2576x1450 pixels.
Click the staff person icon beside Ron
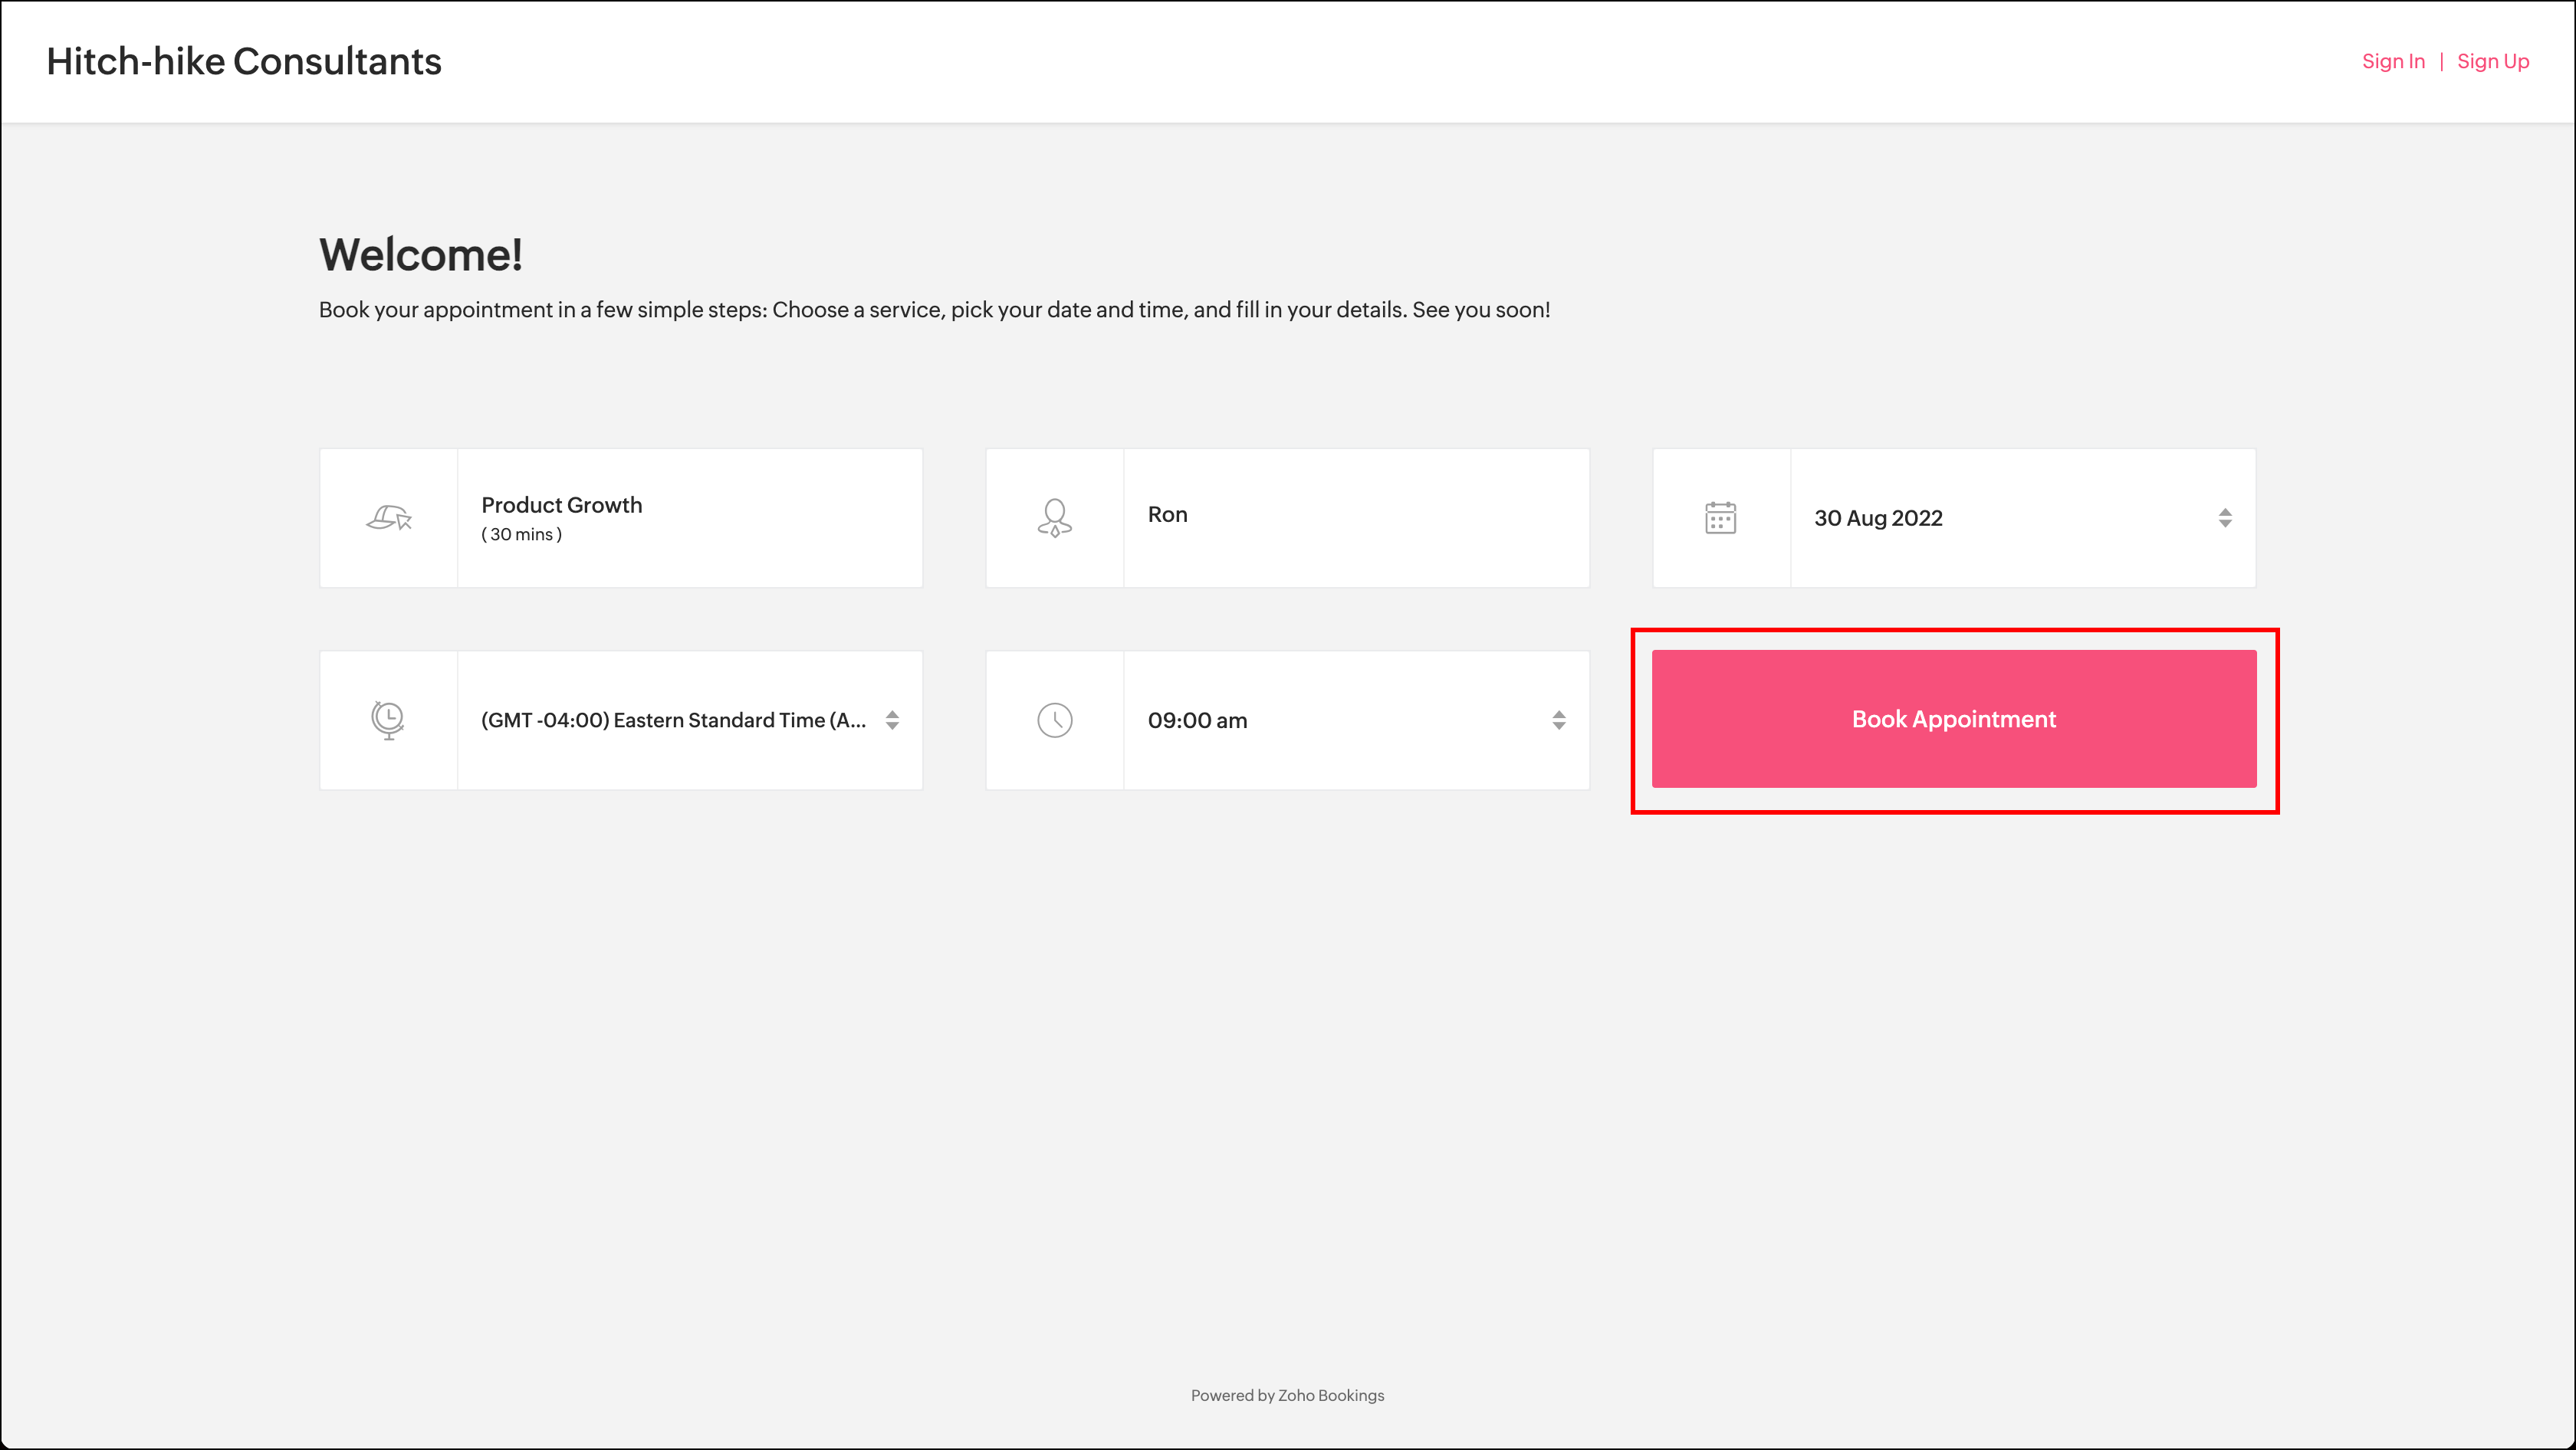1054,517
